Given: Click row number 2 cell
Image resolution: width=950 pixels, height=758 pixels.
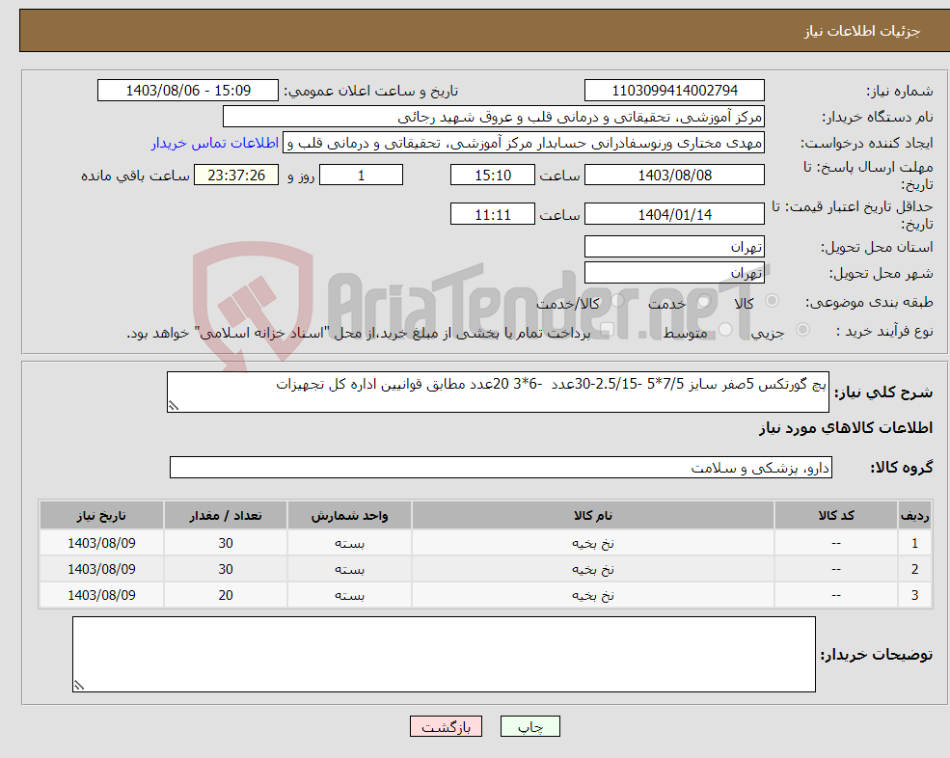Looking at the screenshot, I should [x=915, y=569].
